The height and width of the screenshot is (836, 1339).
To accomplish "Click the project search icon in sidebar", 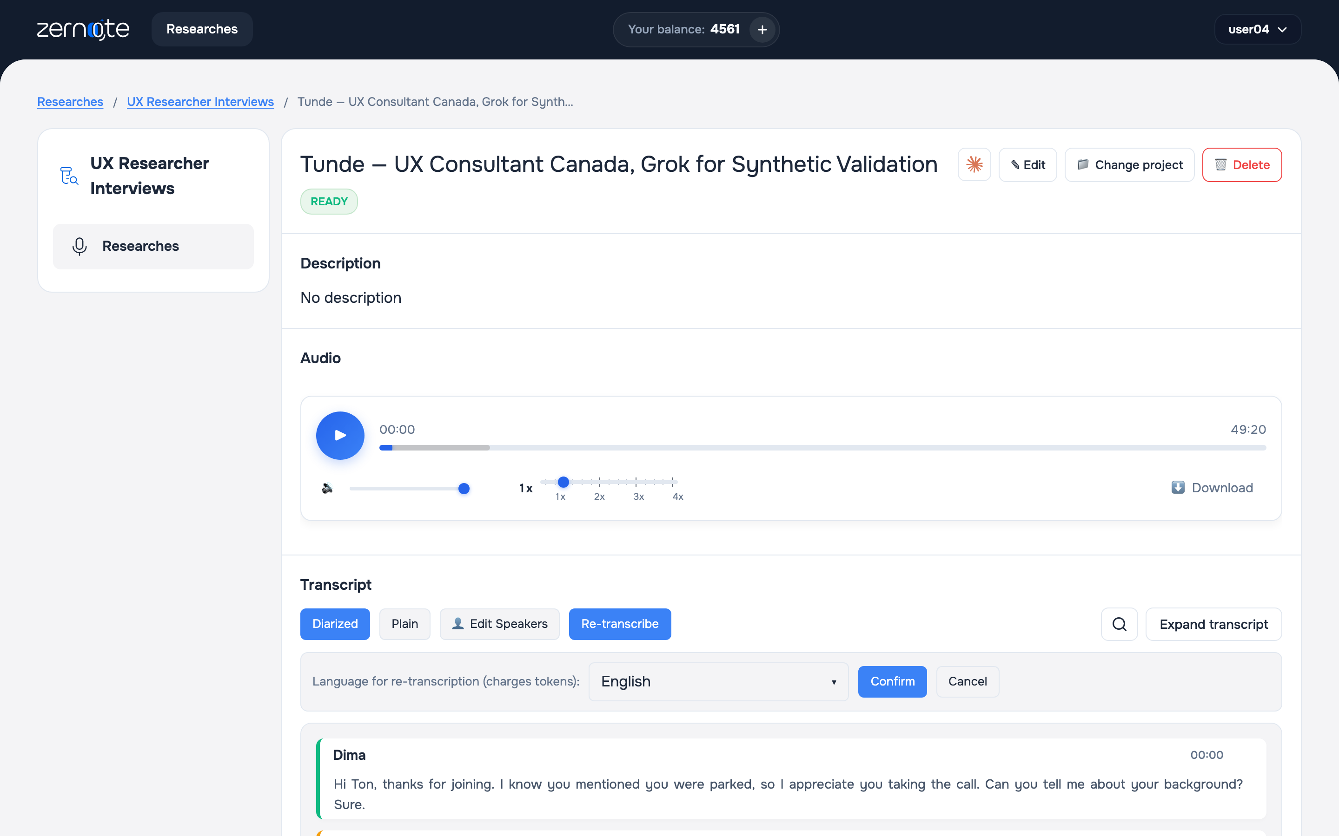I will coord(69,176).
